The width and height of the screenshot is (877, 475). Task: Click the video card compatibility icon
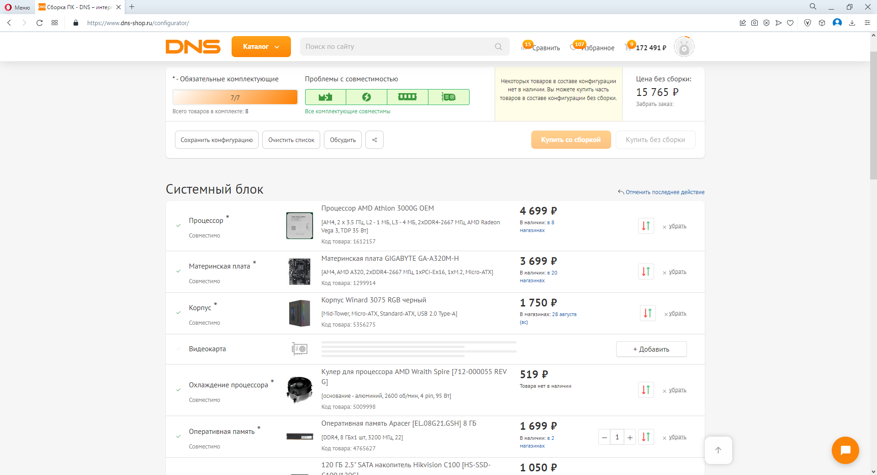pos(449,97)
